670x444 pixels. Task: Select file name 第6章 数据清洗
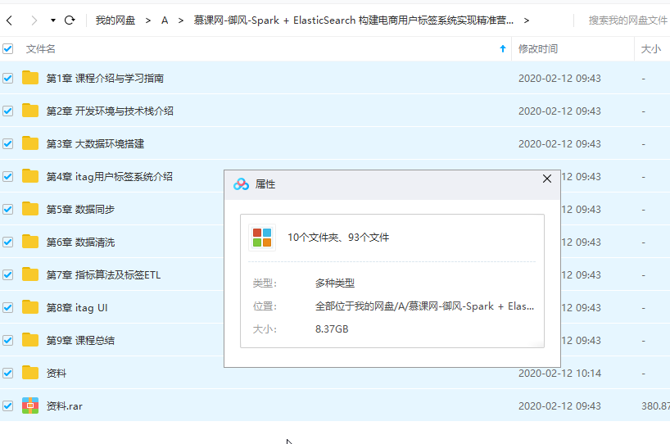pos(80,242)
